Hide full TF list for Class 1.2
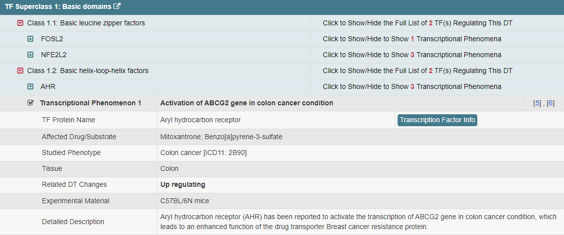Viewport: 564px width, 235px height. pyautogui.click(x=417, y=71)
